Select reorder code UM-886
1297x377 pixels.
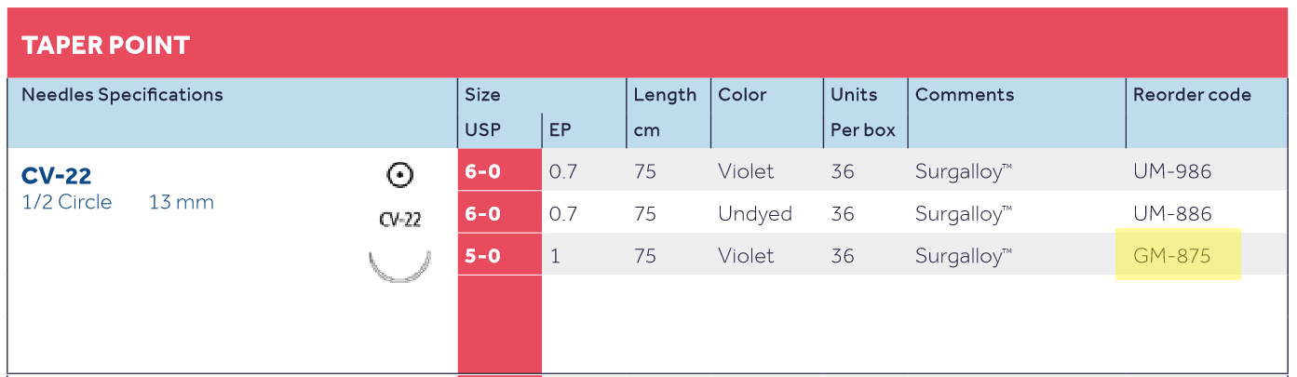click(x=1171, y=213)
